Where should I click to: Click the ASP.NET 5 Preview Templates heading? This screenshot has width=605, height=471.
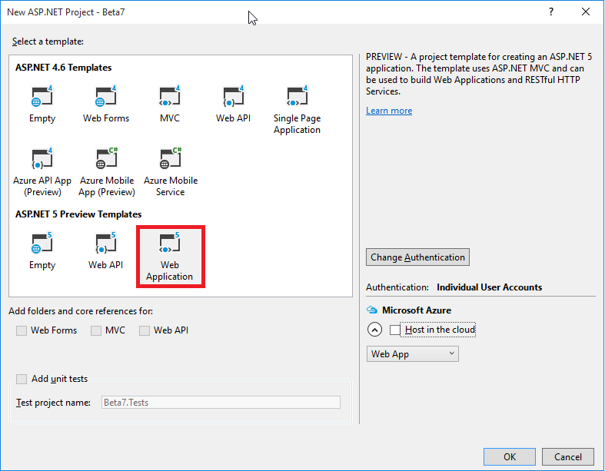pos(78,214)
